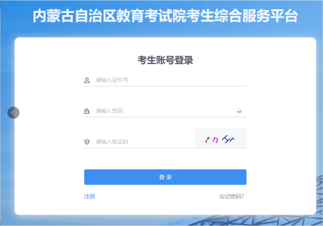Open the 忘记密码? forgot password link
Viewport: 323px width, 226px height.
click(232, 196)
